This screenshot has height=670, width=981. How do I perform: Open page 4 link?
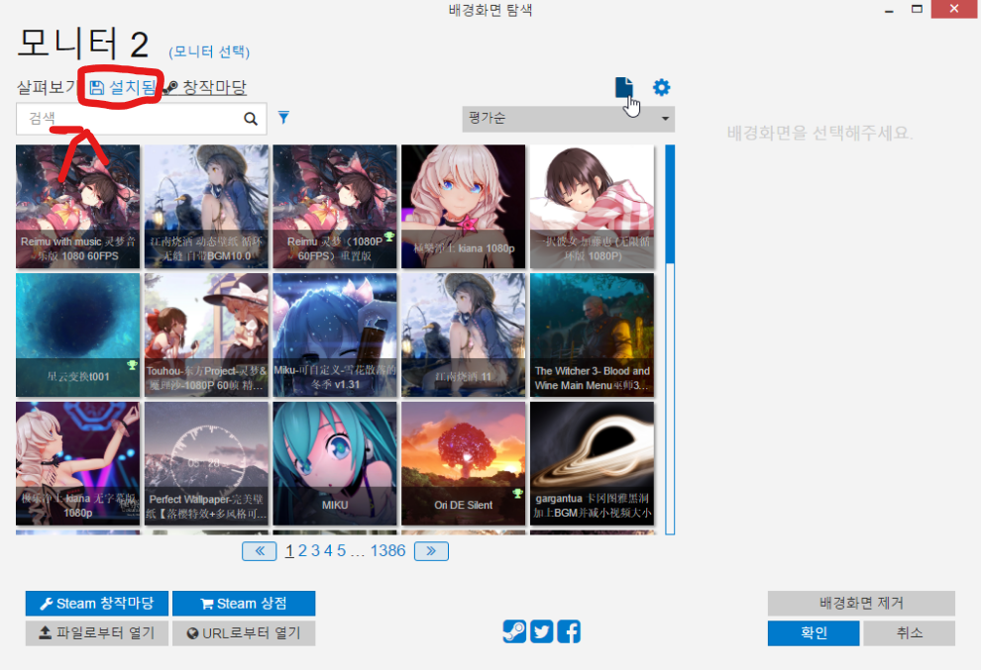point(328,550)
